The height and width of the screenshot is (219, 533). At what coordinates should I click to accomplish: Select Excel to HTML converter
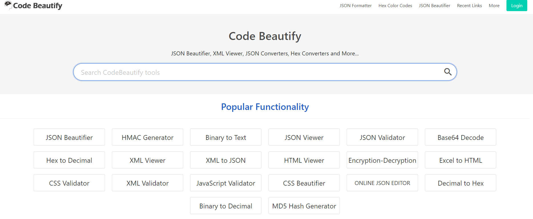point(461,160)
